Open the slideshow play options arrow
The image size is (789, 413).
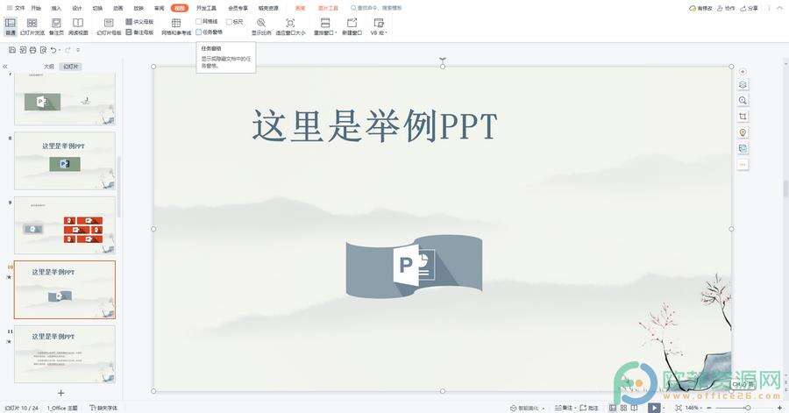point(664,408)
